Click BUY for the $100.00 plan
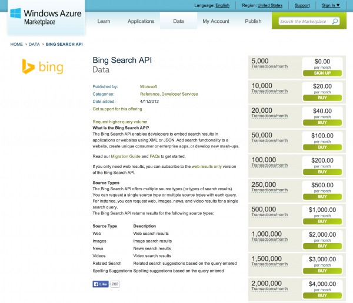The image size is (353, 303). click(x=322, y=147)
